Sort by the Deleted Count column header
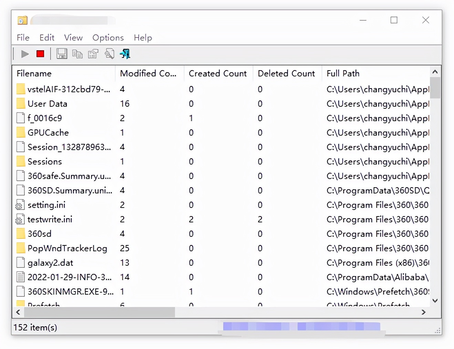Viewport: 454px width, 349px height. pos(286,73)
